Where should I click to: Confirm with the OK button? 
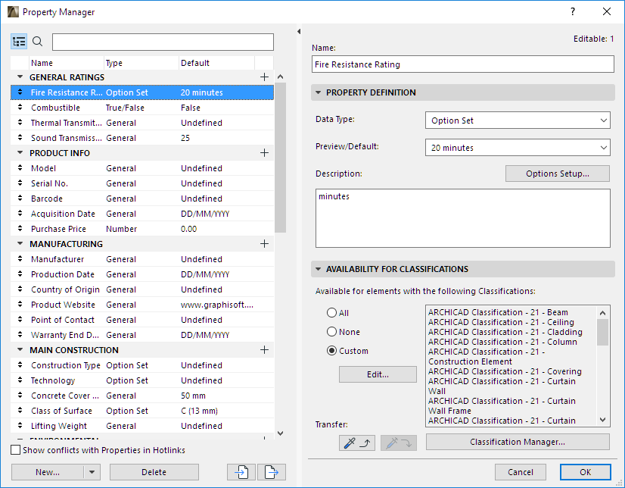[x=585, y=472]
